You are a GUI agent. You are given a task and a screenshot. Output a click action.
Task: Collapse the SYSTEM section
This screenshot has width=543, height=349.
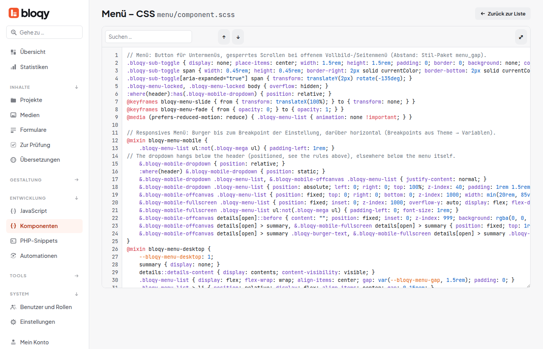click(x=76, y=294)
